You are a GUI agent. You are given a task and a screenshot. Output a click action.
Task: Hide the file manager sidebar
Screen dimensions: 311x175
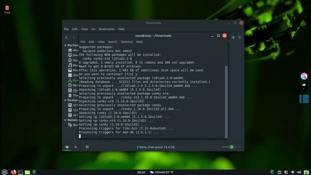pyautogui.click(x=87, y=147)
